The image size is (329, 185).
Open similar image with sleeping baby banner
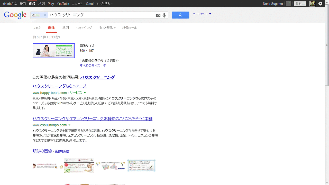(x=79, y=166)
